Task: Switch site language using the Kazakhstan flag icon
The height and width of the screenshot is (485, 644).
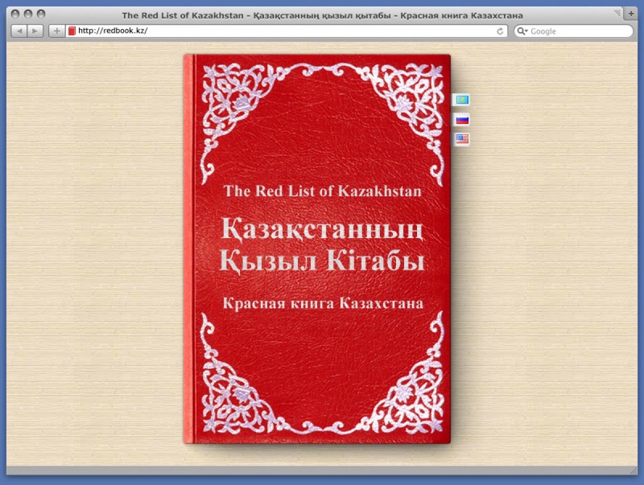Action: pyautogui.click(x=462, y=101)
